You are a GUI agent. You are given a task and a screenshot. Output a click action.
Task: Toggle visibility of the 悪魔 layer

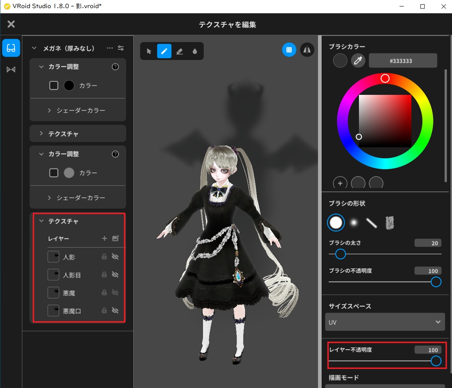click(114, 292)
